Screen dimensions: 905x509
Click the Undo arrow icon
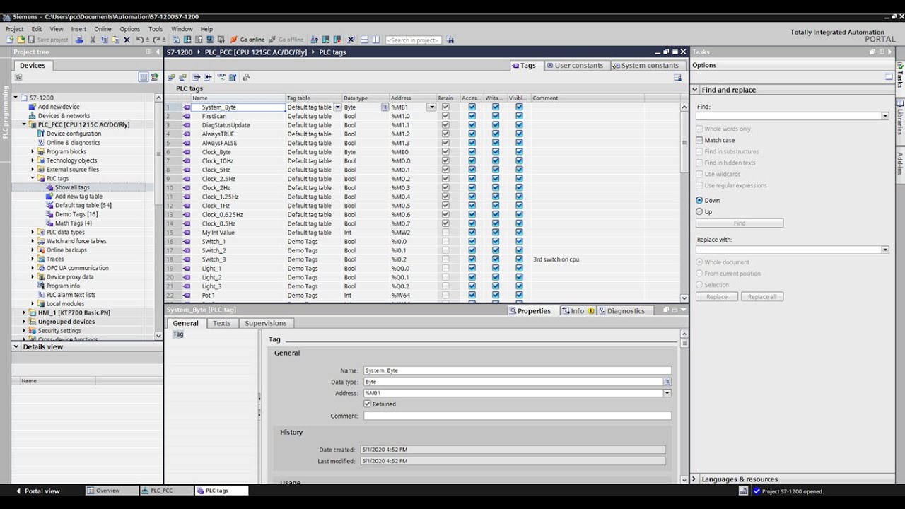(x=139, y=40)
